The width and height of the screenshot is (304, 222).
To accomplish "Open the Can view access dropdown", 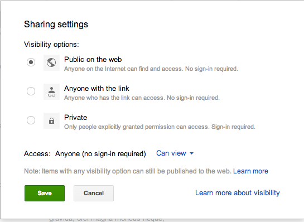I will 175,153.
